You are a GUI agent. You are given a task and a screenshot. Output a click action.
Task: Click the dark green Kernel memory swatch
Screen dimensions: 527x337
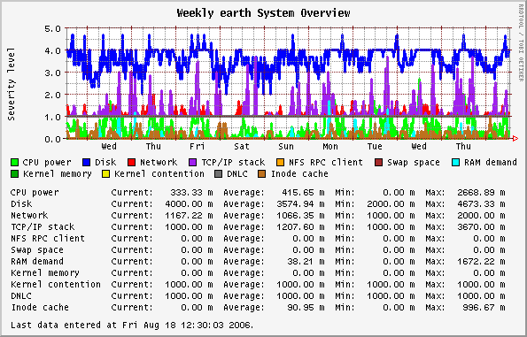click(14, 174)
